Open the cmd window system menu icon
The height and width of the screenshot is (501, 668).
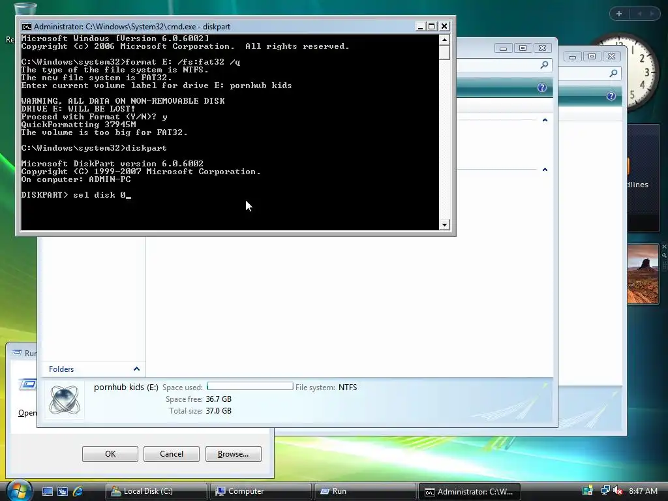point(26,26)
